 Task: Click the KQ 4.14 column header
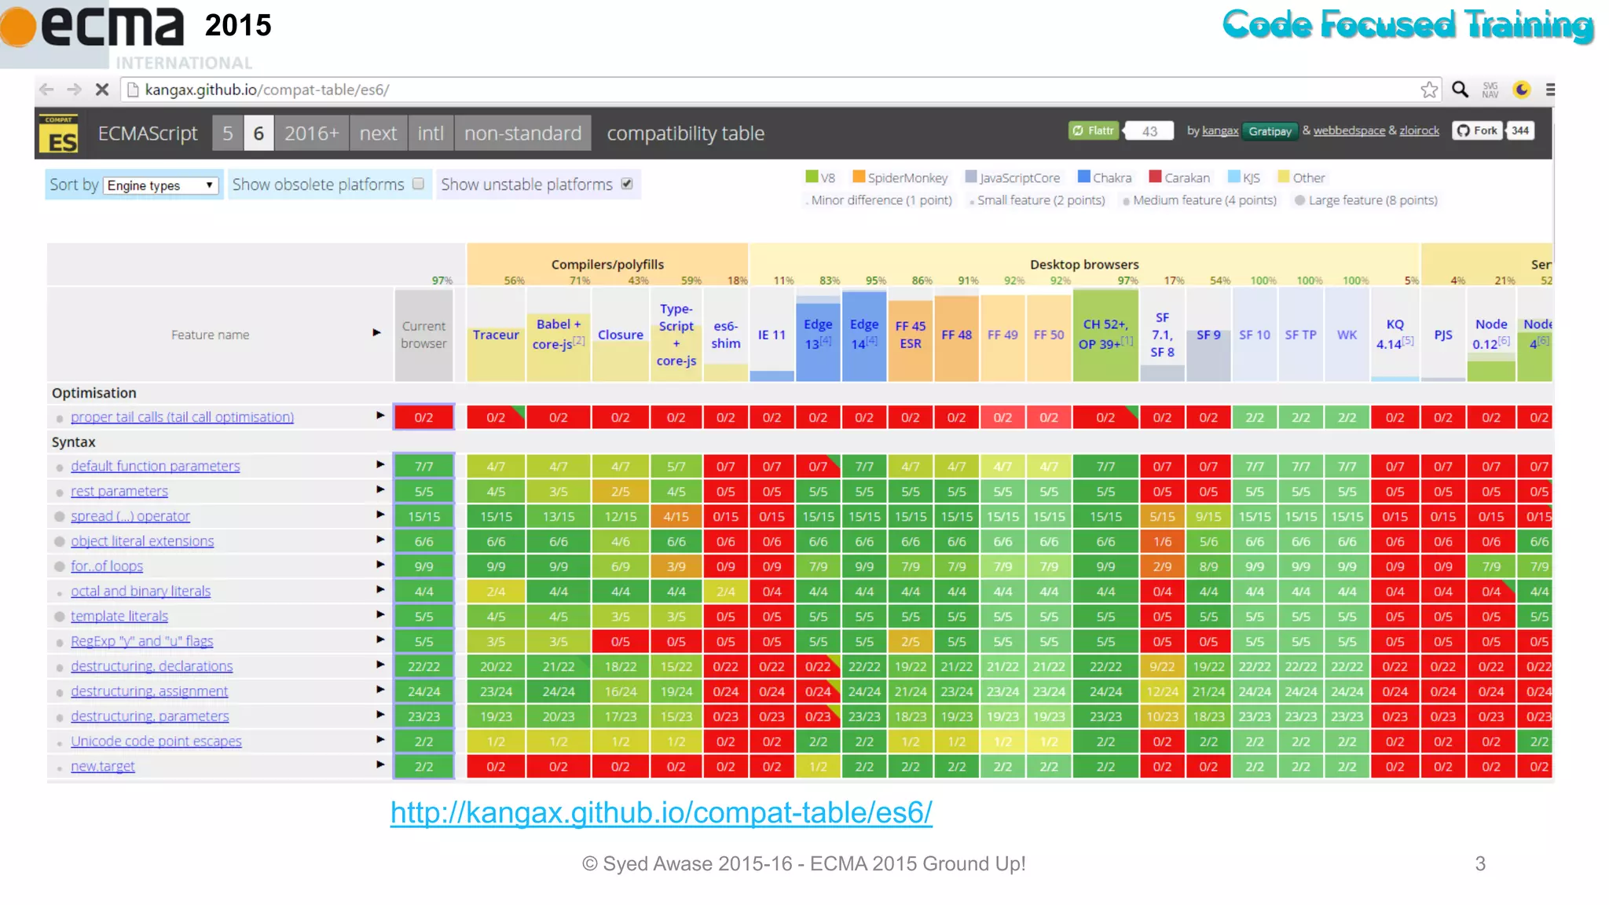pos(1395,335)
